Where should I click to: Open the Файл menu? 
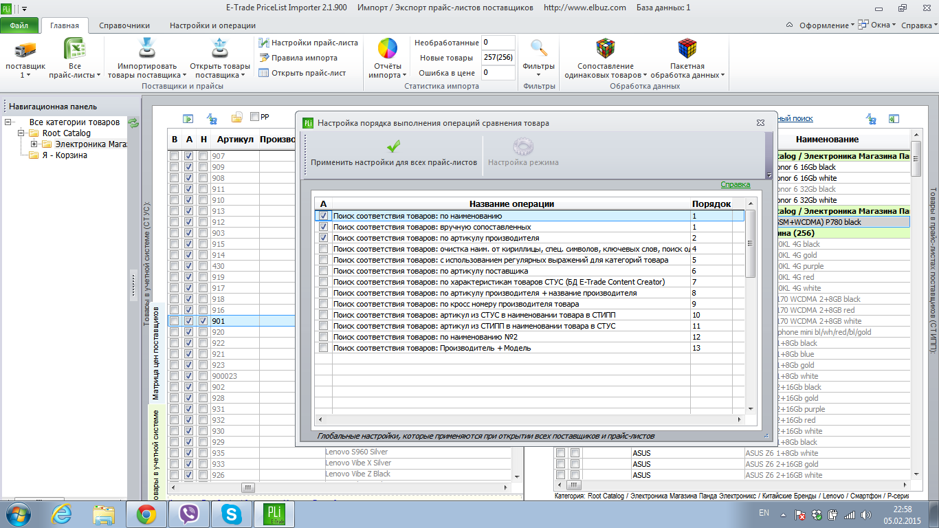pos(19,25)
